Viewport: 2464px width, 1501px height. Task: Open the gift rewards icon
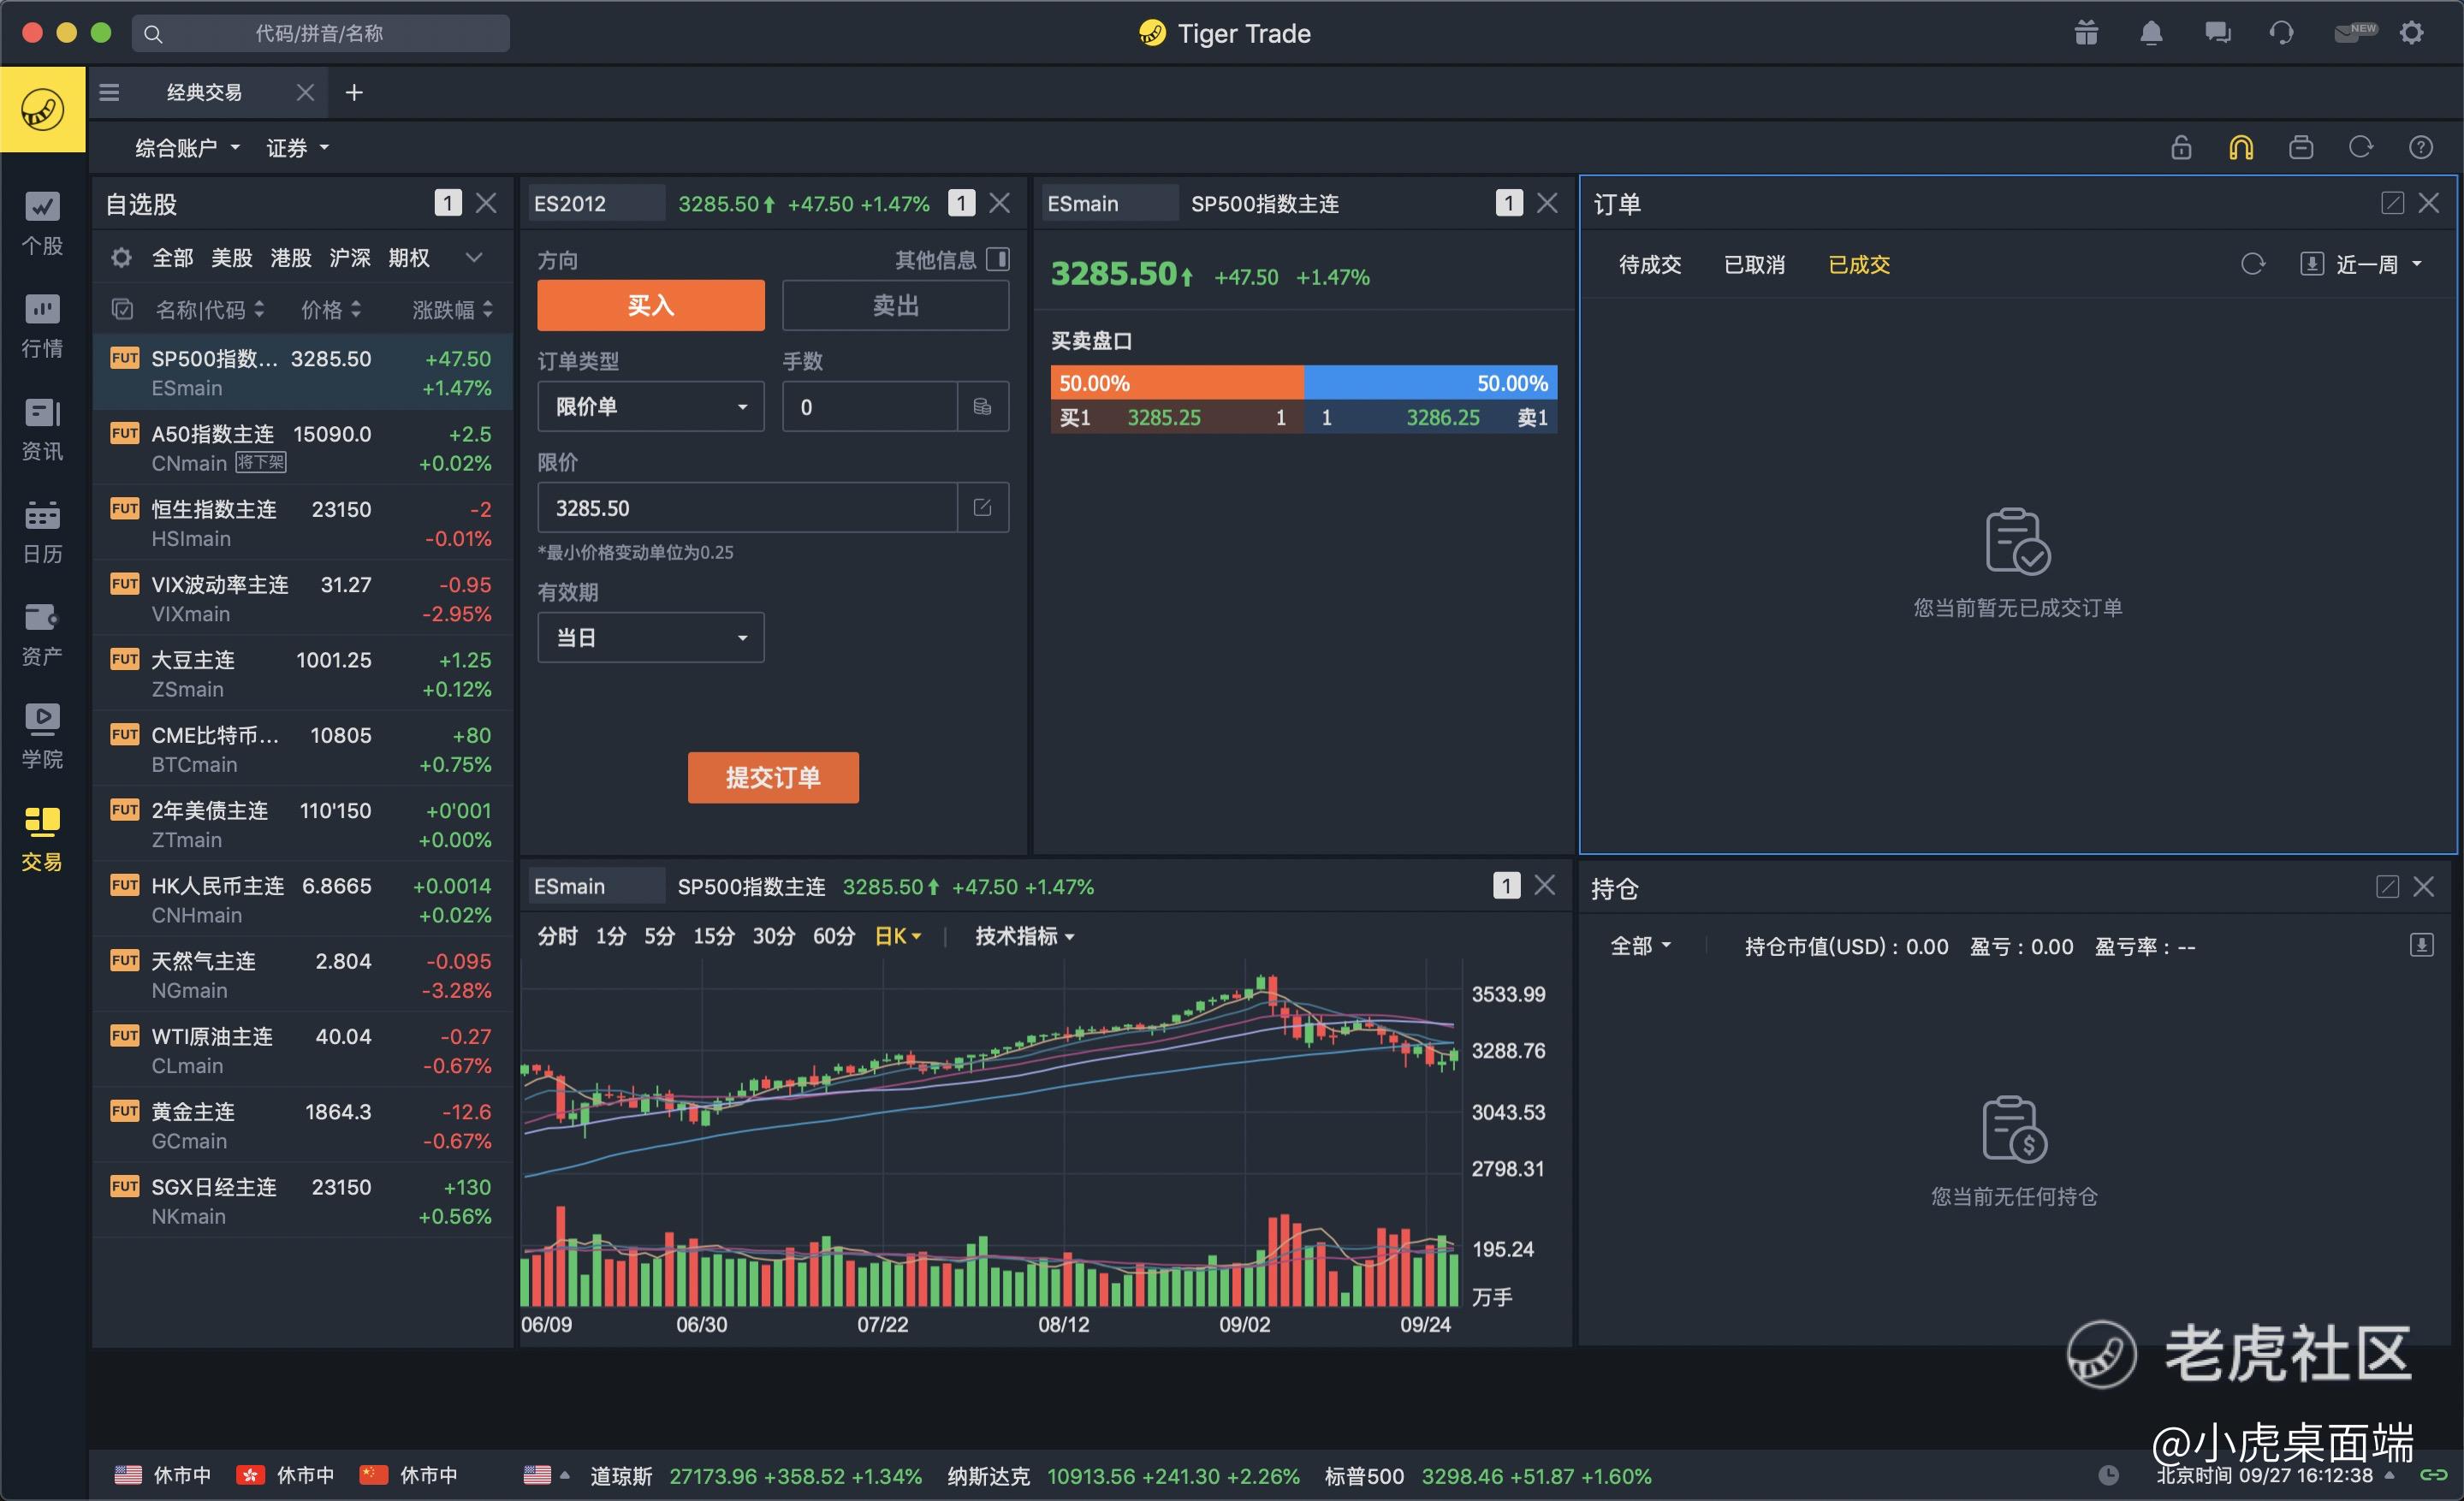point(2086,33)
